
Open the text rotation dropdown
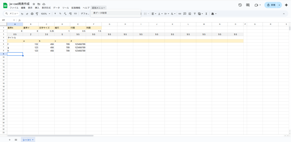click(173, 14)
